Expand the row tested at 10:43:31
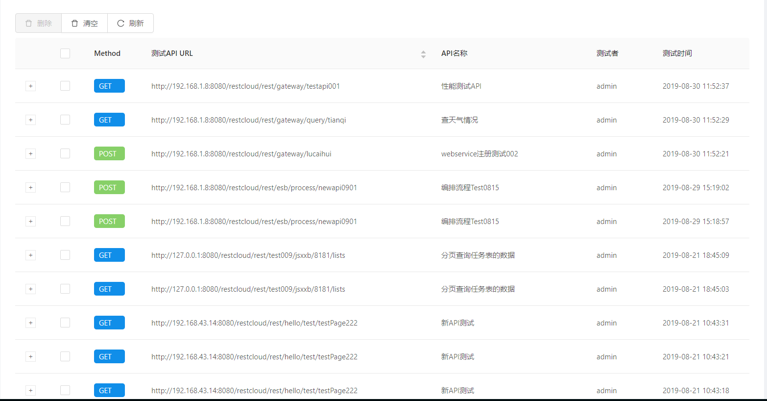 coord(30,323)
